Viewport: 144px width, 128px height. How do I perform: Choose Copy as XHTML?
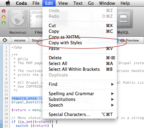(80, 37)
